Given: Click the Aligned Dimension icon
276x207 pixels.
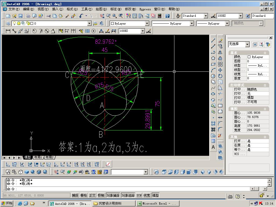Looking at the screenshot, I should point(14,31).
